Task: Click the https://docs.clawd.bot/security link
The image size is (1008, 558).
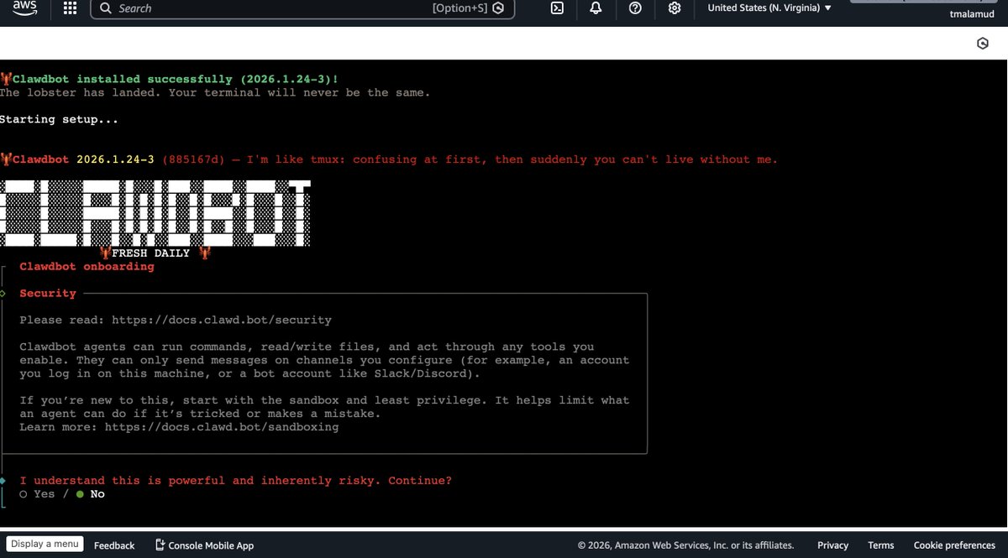Action: (222, 320)
